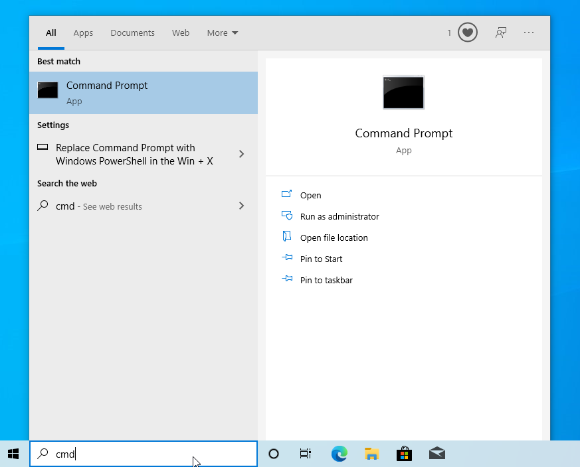Screen dimensions: 580x467
Task: Click the search magnifier in search box
Action: pyautogui.click(x=43, y=453)
